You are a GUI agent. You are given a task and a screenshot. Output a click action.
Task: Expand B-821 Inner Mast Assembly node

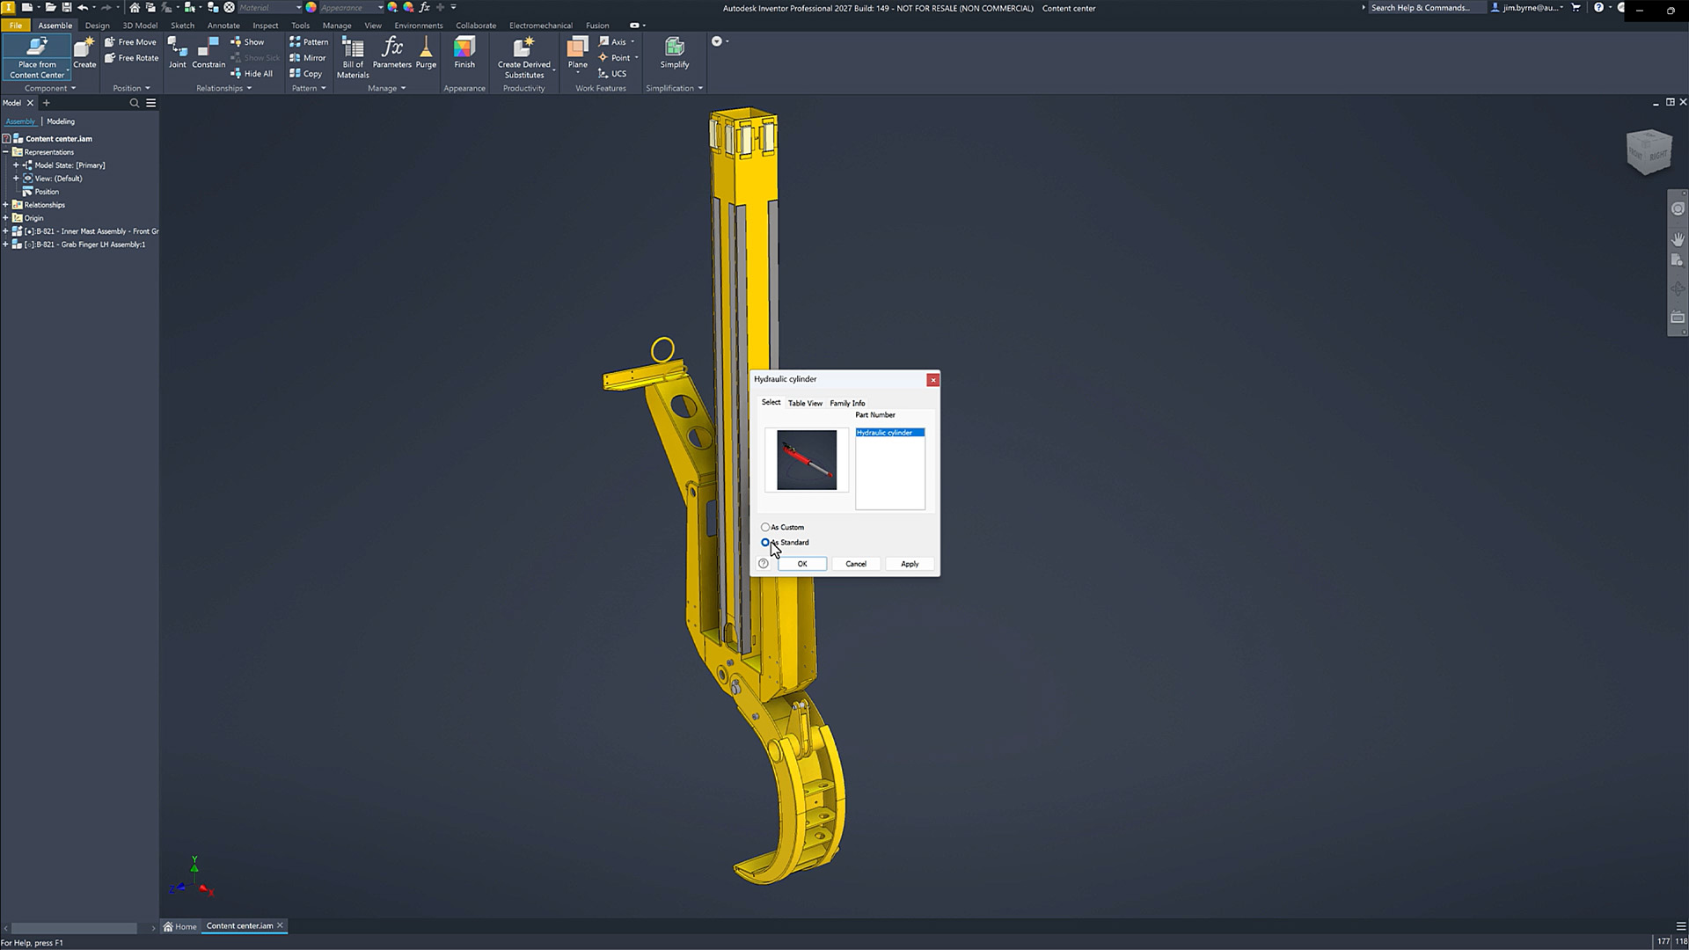5,231
